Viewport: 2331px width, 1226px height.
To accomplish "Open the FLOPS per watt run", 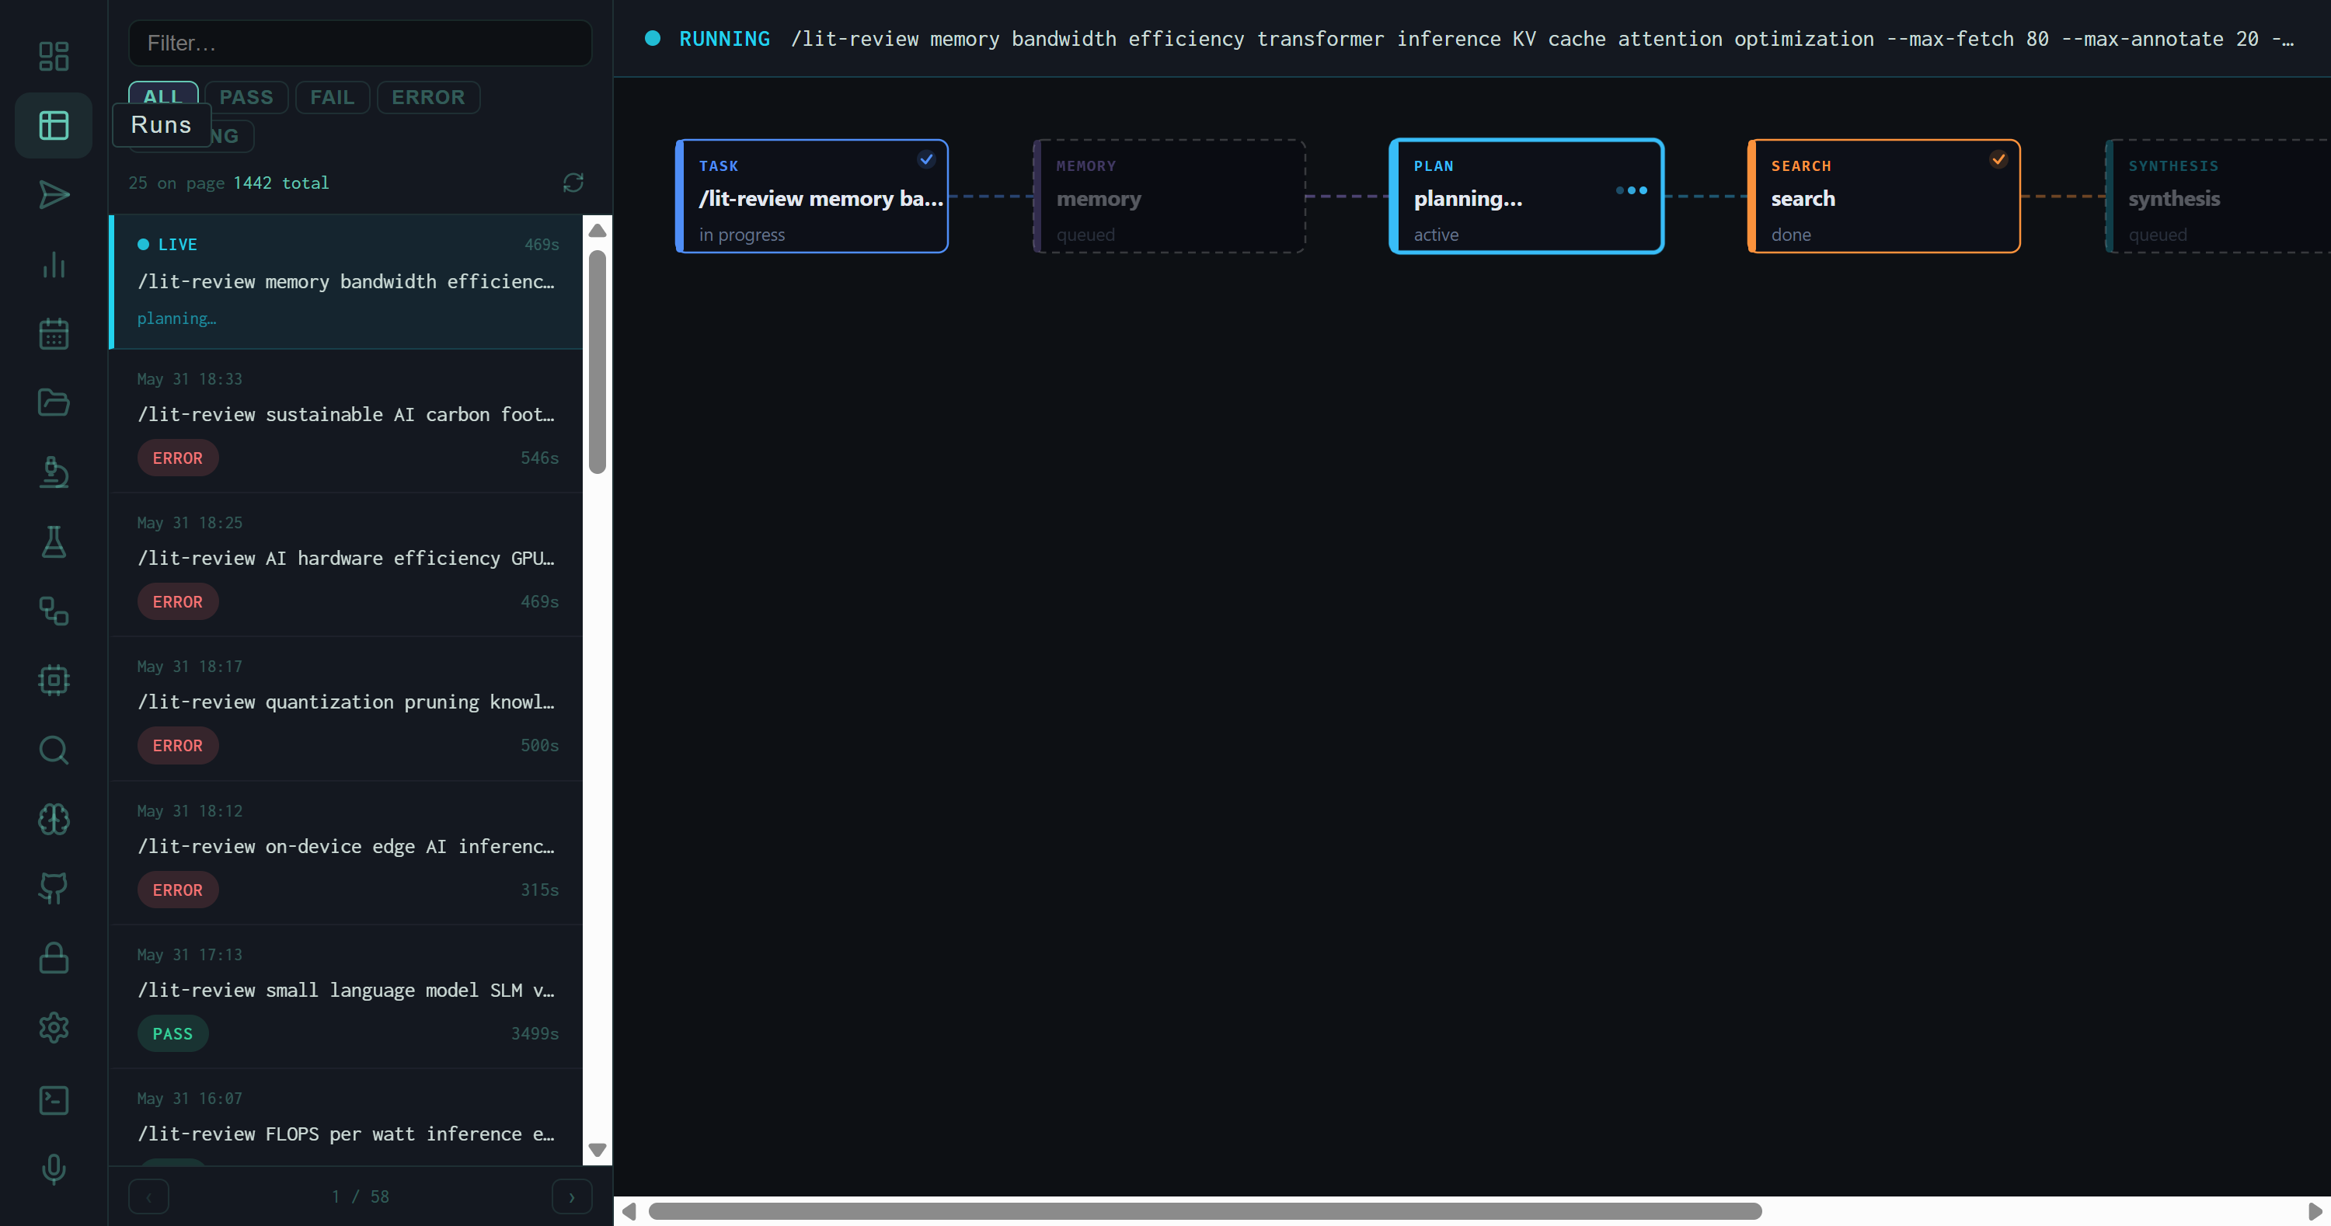I will point(346,1118).
